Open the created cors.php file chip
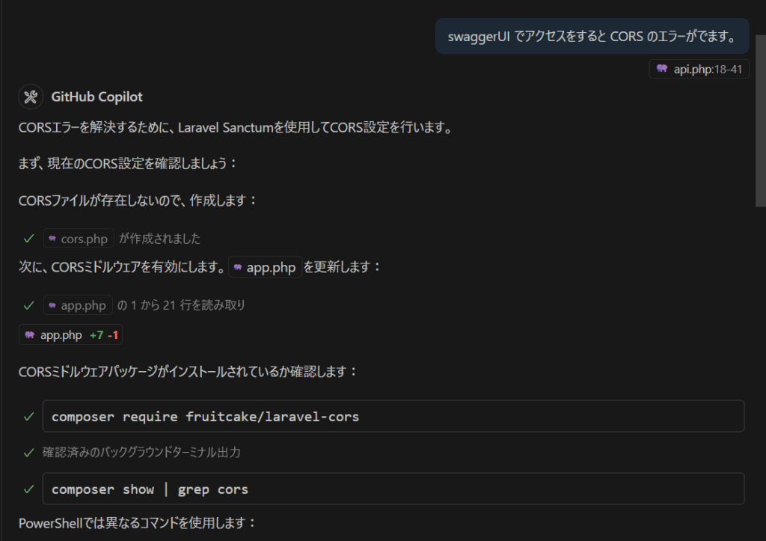The width and height of the screenshot is (766, 541). (79, 239)
